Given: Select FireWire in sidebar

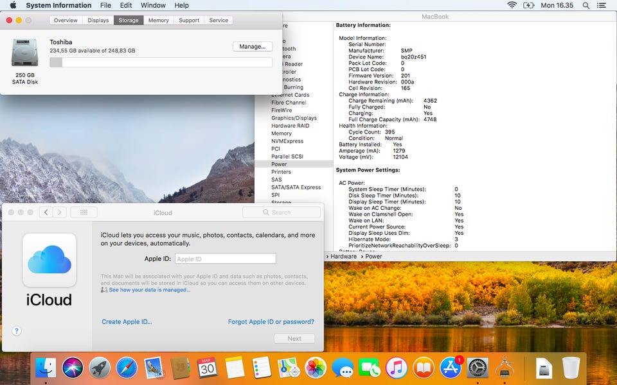Looking at the screenshot, I should click(282, 110).
